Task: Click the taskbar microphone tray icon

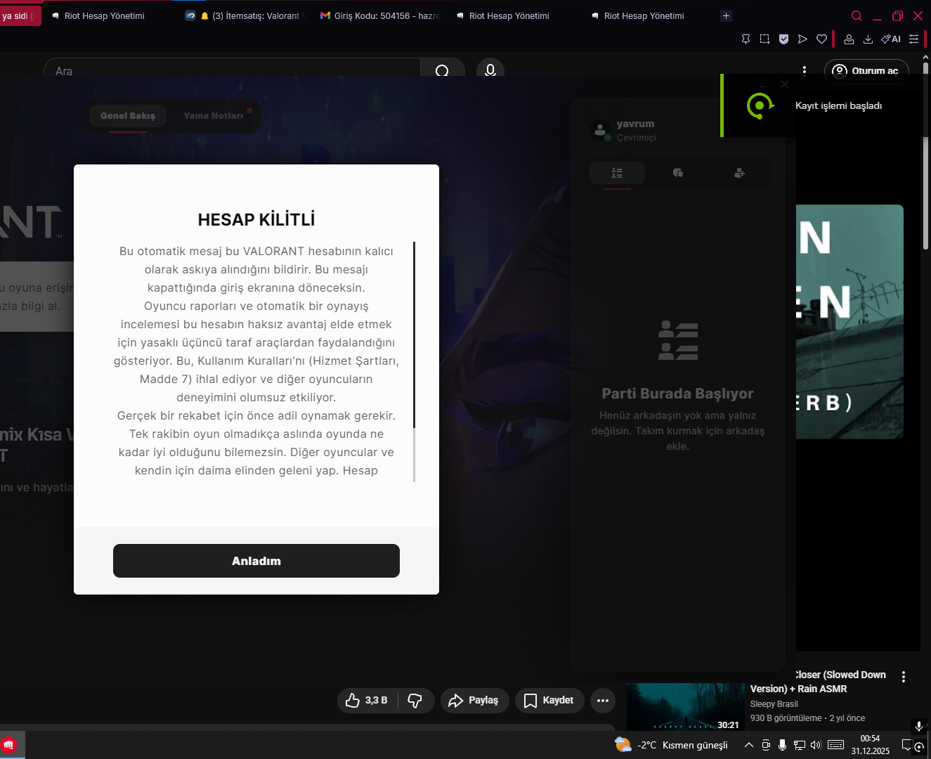Action: (x=782, y=745)
